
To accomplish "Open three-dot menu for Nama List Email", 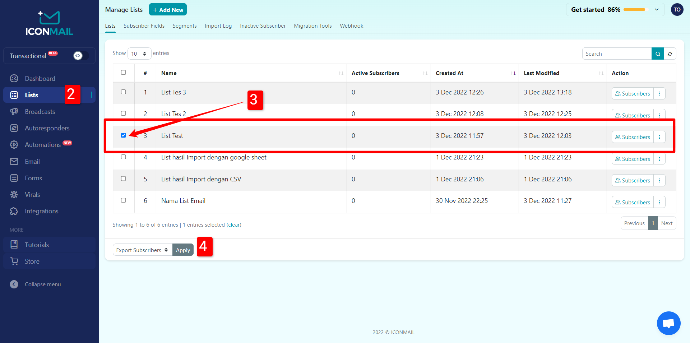I will click(x=659, y=202).
